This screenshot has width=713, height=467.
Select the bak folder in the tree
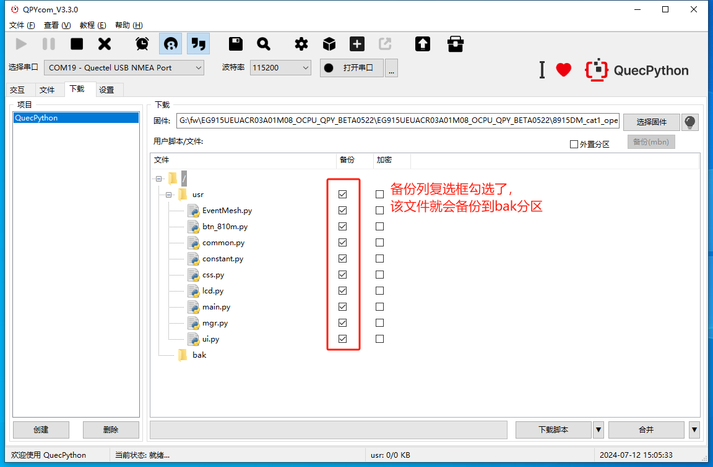[199, 355]
